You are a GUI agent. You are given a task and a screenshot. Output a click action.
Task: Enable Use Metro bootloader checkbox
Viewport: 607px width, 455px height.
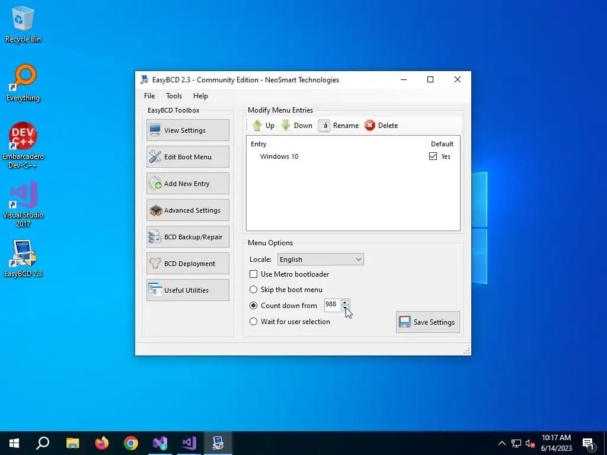point(253,274)
